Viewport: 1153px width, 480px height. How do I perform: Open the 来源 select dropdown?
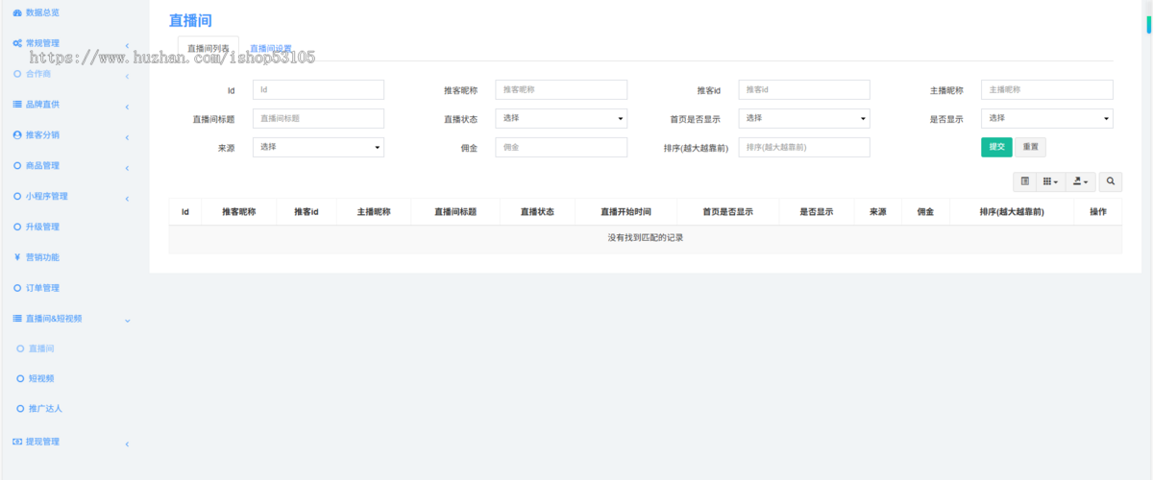[x=318, y=147]
